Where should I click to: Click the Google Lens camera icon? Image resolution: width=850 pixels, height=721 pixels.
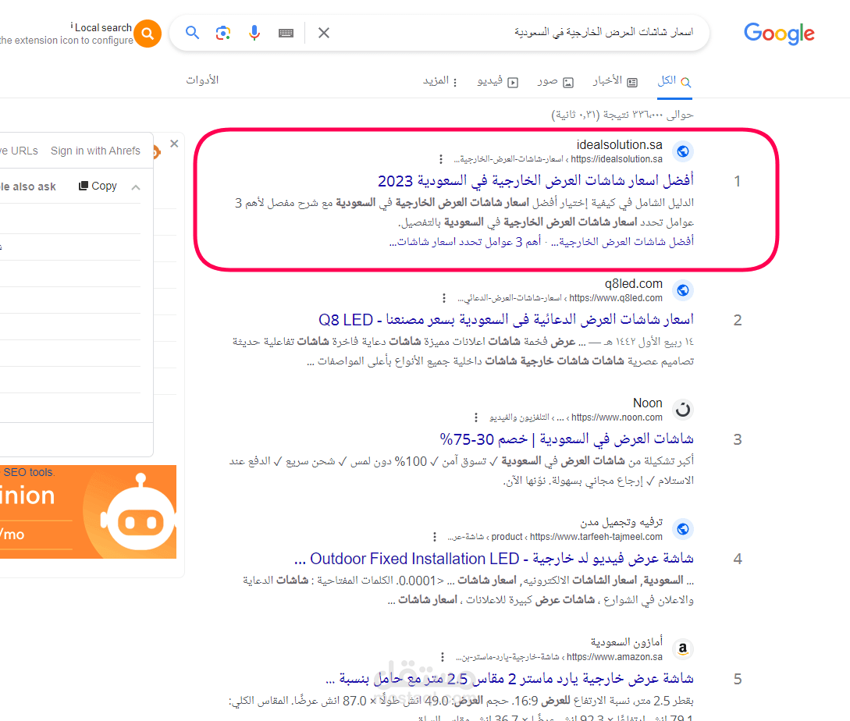pos(222,33)
